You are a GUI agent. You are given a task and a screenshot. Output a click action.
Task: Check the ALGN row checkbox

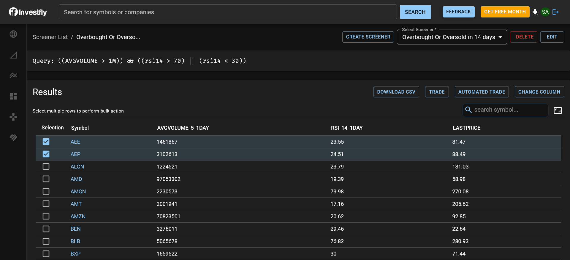pos(46,166)
